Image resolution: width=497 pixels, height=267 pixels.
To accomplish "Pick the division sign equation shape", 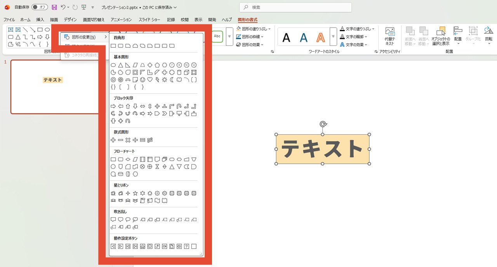I will pyautogui.click(x=135, y=140).
